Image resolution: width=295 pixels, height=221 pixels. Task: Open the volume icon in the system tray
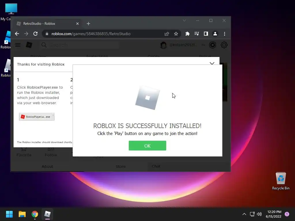[259, 214]
